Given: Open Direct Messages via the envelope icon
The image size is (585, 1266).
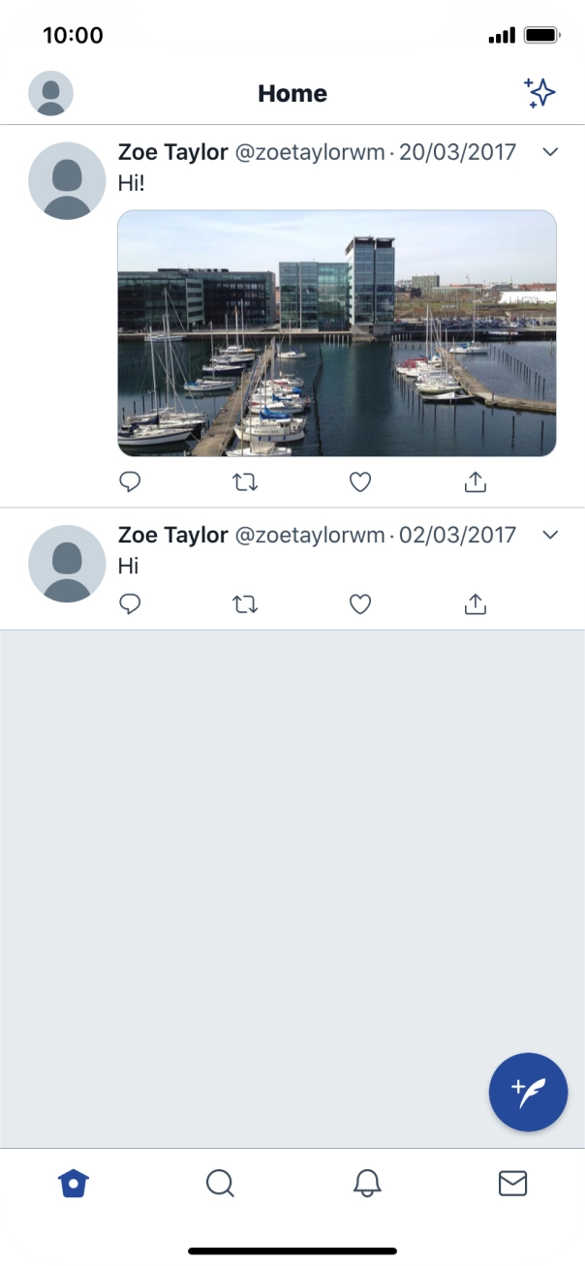Looking at the screenshot, I should (512, 1183).
